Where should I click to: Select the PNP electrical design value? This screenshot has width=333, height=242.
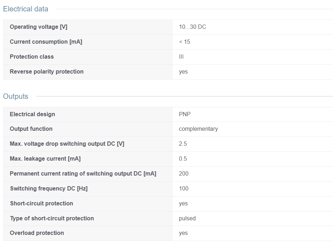click(184, 114)
